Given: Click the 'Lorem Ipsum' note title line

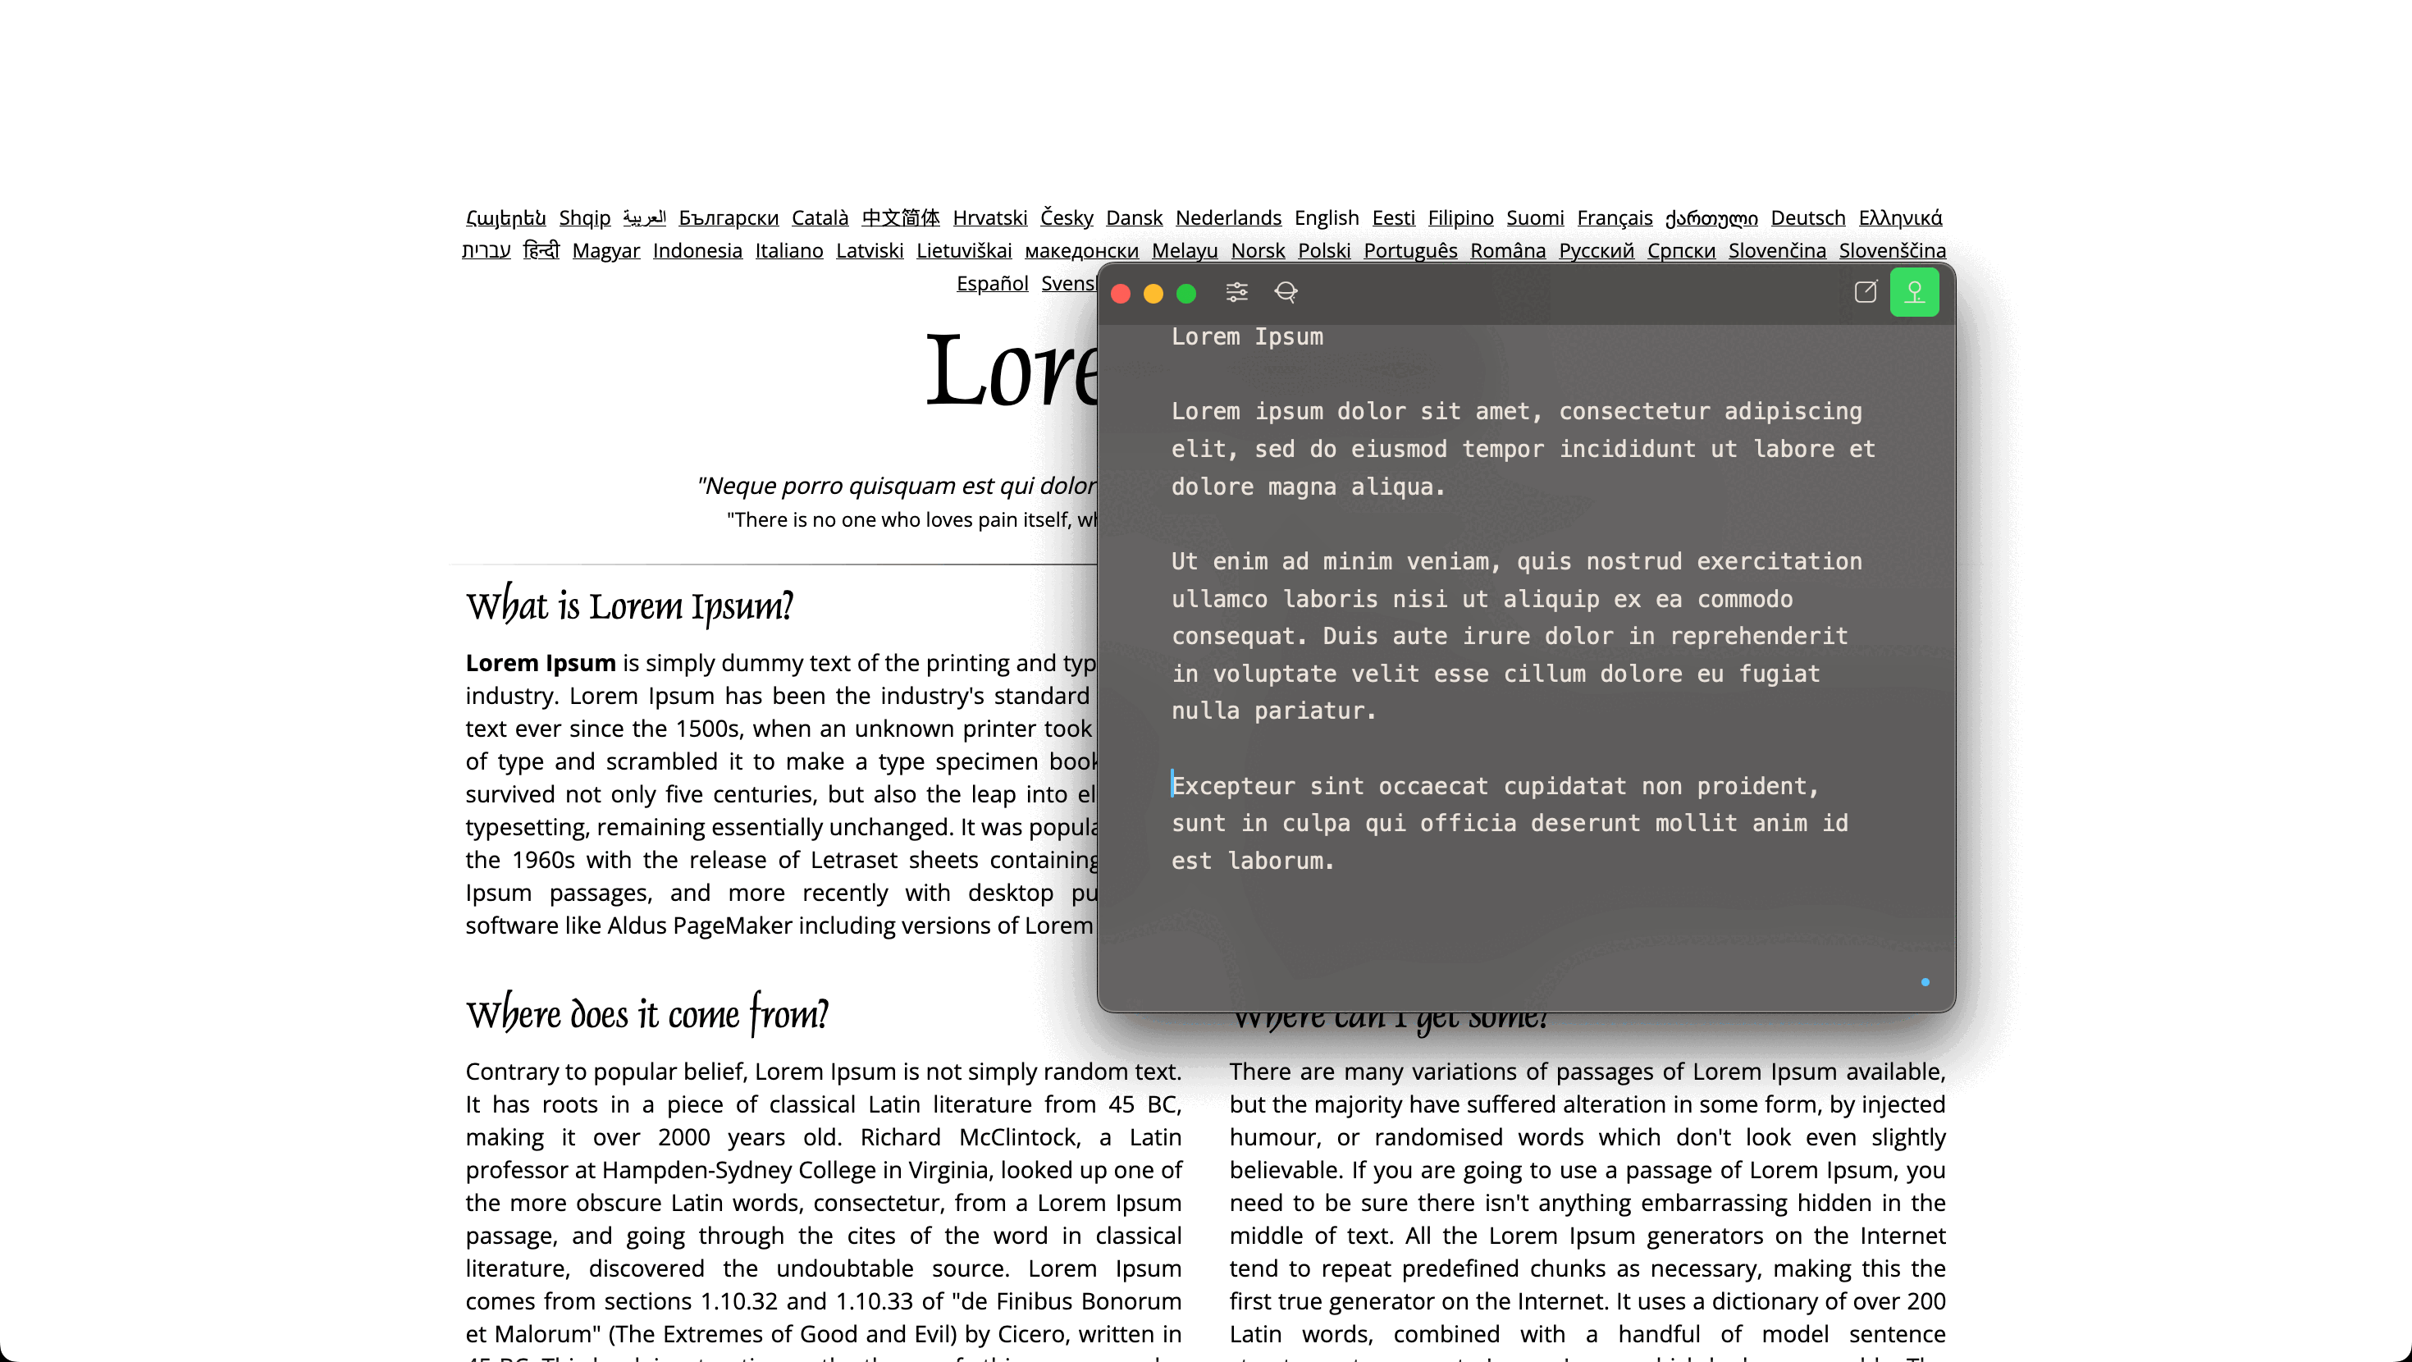Looking at the screenshot, I should point(1247,336).
